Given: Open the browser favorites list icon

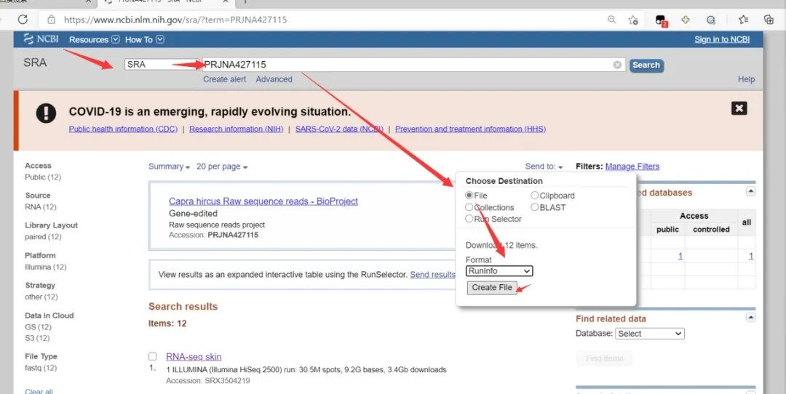Looking at the screenshot, I should tap(743, 20).
